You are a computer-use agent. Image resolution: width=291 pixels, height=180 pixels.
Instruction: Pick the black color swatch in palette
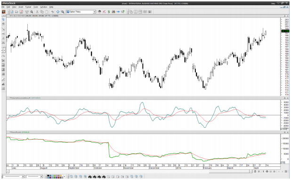pyautogui.click(x=48, y=176)
